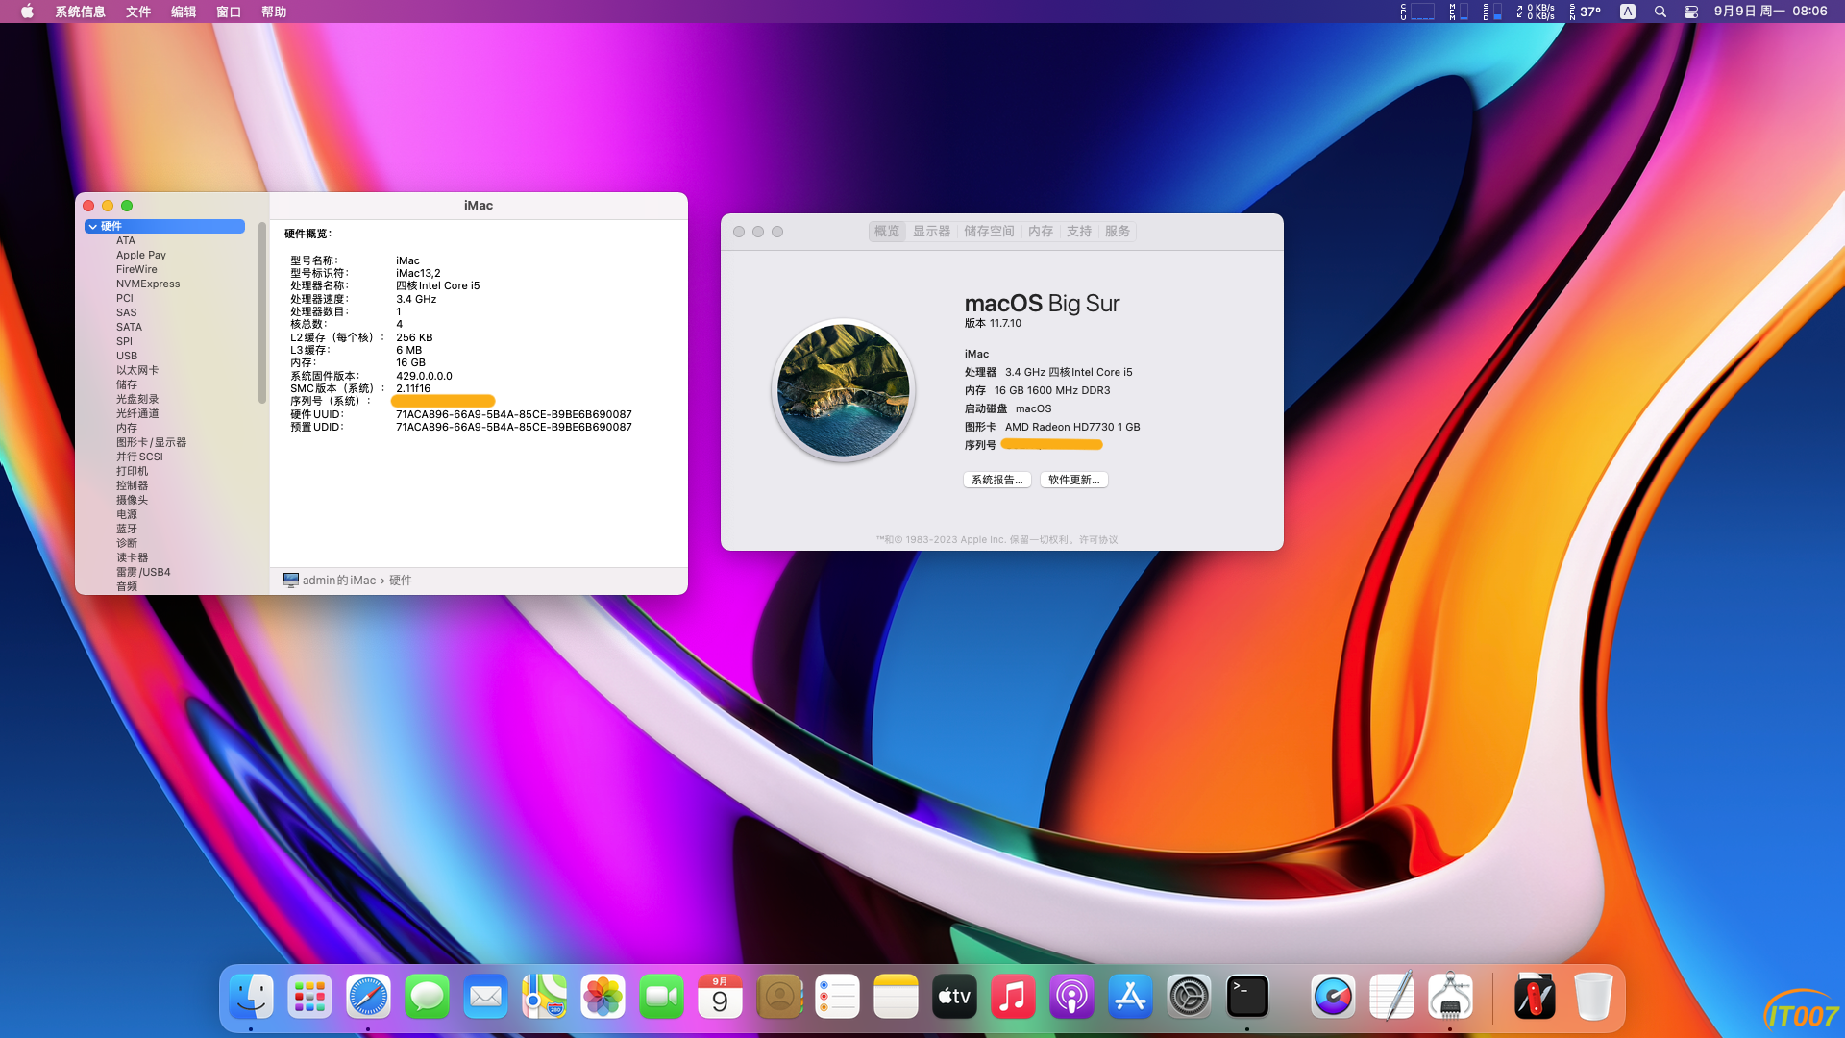Screen dimensions: 1845x1038
Task: Click the 系统报告... button
Action: pyautogui.click(x=997, y=480)
